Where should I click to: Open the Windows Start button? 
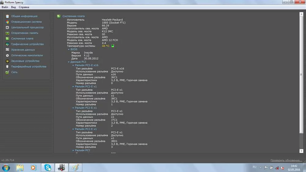pyautogui.click(x=6, y=168)
